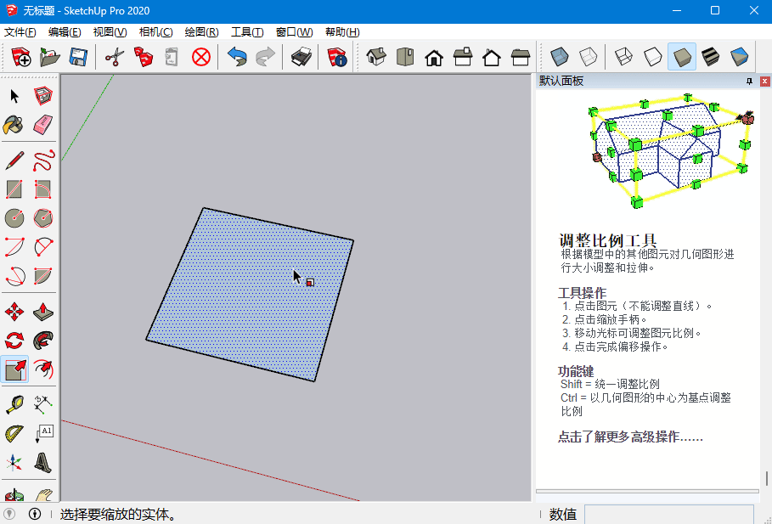Choose the Rotate tool
The width and height of the screenshot is (772, 524).
click(14, 341)
